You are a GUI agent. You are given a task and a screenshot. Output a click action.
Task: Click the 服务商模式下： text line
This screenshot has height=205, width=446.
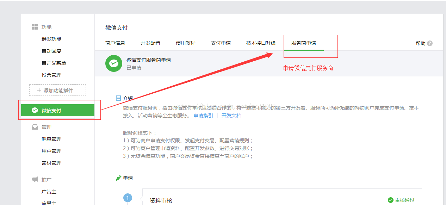(140, 133)
